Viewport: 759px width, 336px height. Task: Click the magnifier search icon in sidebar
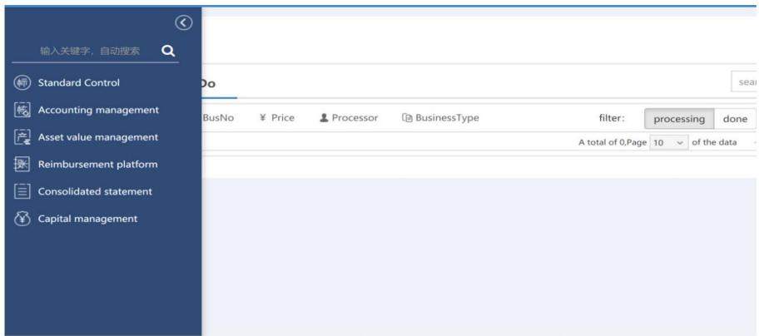168,51
